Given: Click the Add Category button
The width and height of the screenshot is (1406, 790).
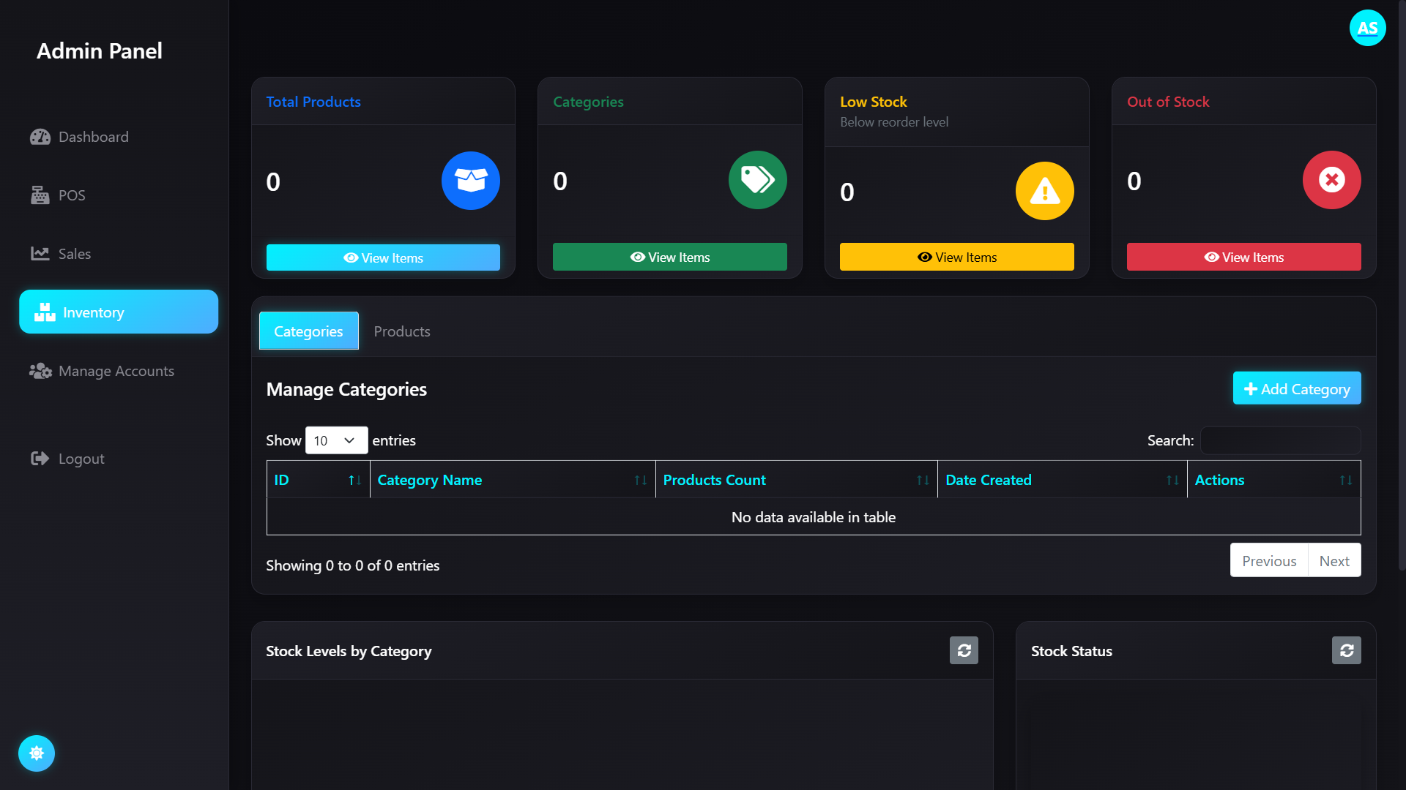Looking at the screenshot, I should pyautogui.click(x=1296, y=388).
